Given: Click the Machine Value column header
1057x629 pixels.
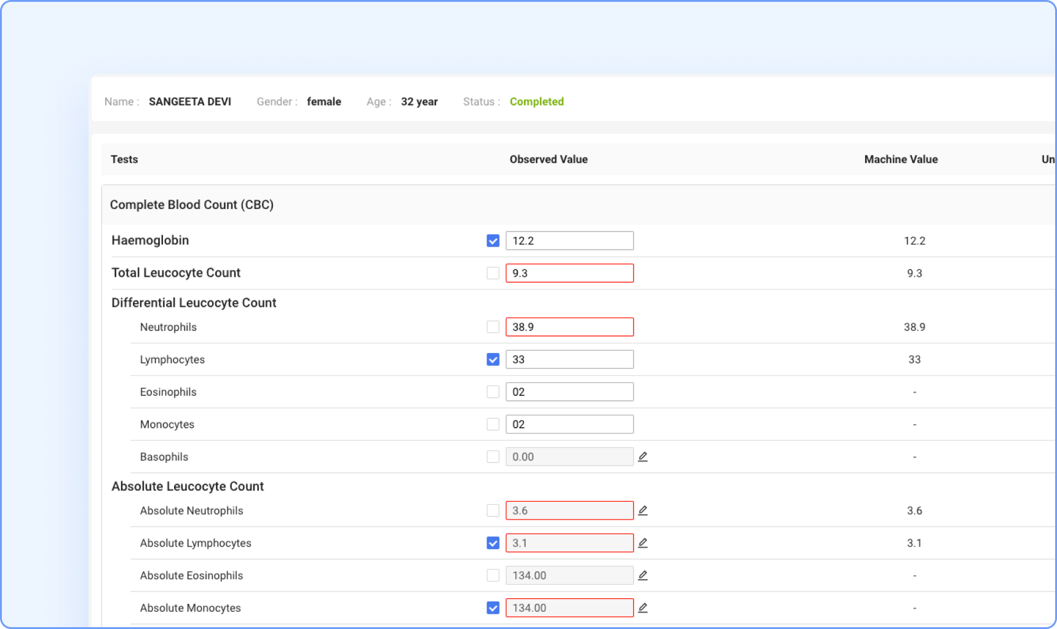Looking at the screenshot, I should pos(900,160).
